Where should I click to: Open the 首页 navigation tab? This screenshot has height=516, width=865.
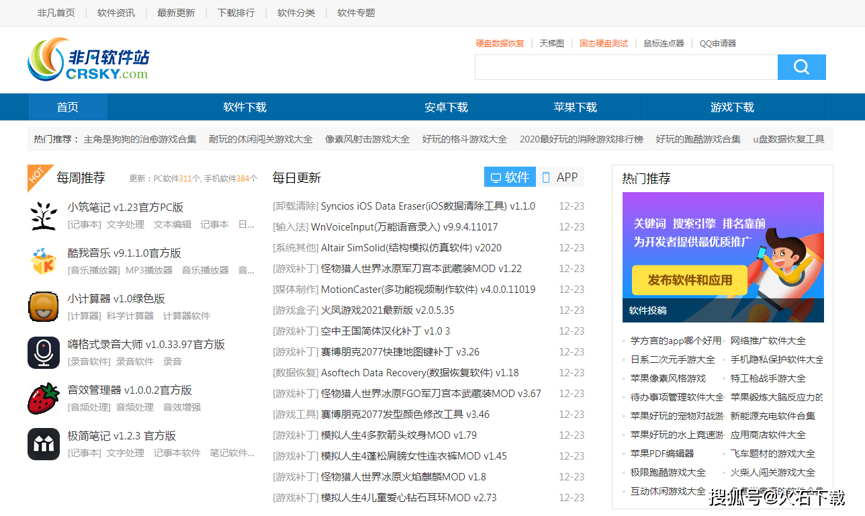(x=67, y=107)
